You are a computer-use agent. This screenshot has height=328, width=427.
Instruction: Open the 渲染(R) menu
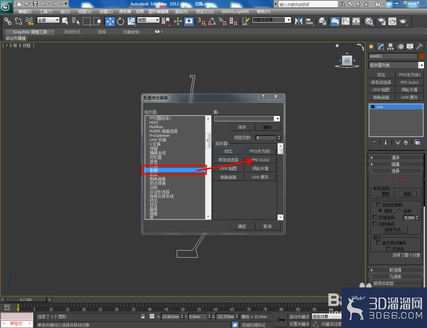point(181,12)
